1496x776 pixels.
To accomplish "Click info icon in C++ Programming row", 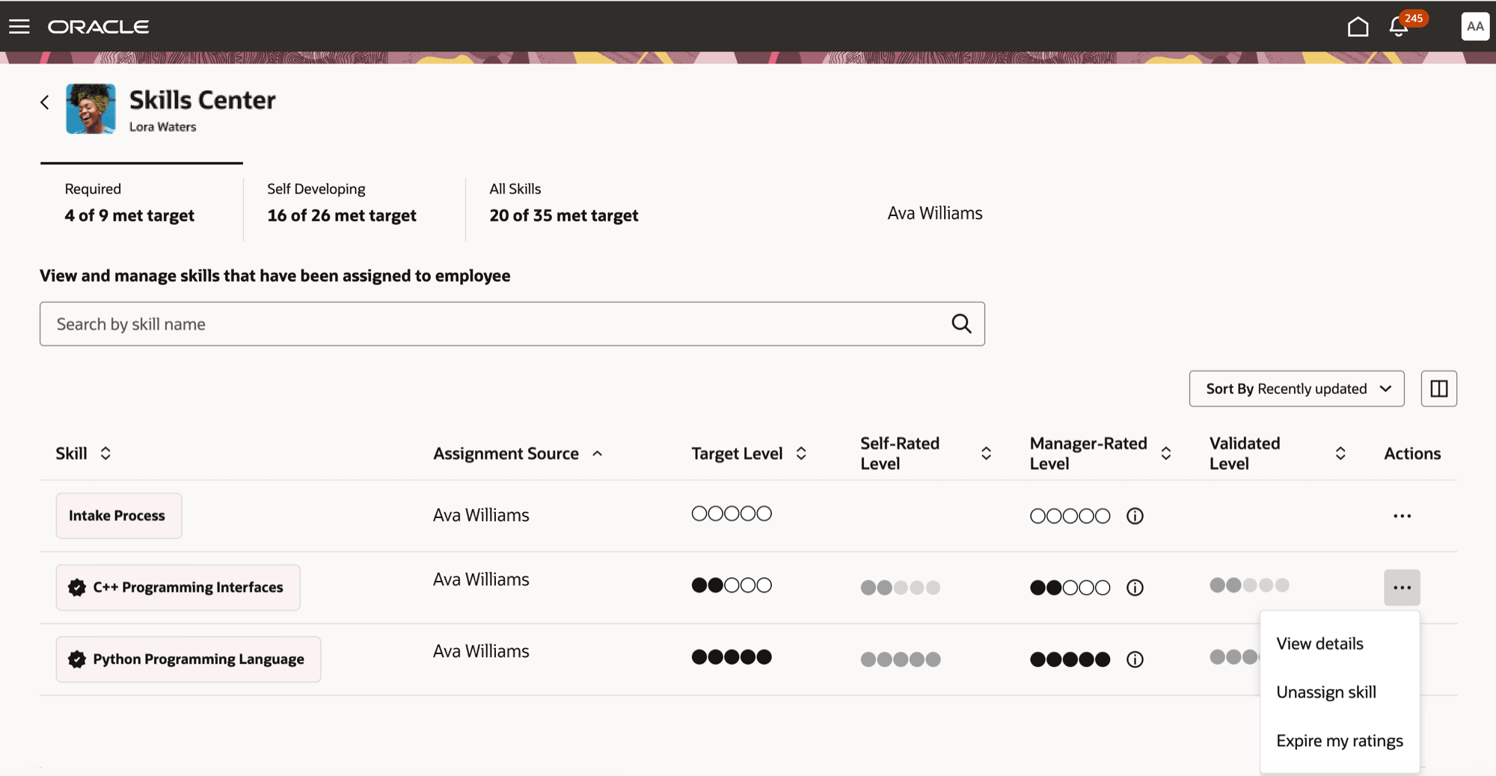I will pyautogui.click(x=1135, y=588).
